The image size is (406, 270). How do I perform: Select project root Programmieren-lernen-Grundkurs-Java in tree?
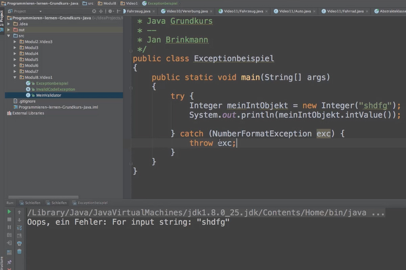[x=51, y=18]
